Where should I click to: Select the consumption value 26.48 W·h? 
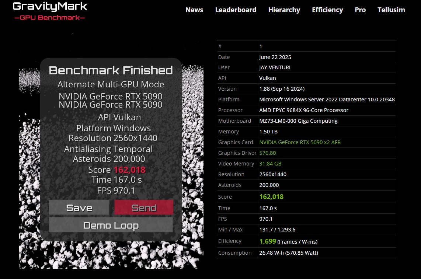coord(271,253)
